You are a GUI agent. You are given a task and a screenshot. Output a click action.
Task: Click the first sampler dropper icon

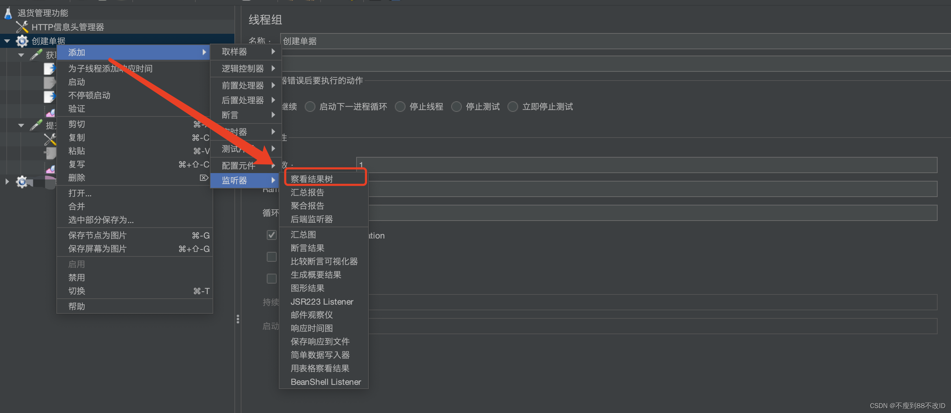coord(36,55)
